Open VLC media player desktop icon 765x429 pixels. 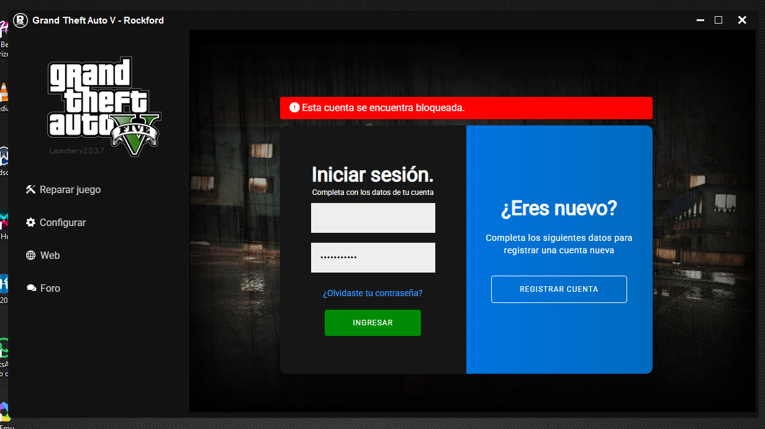tap(4, 93)
